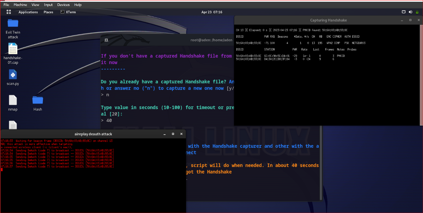
Task: Click the Capturing Handshake window scrollbar
Action: tap(421, 75)
